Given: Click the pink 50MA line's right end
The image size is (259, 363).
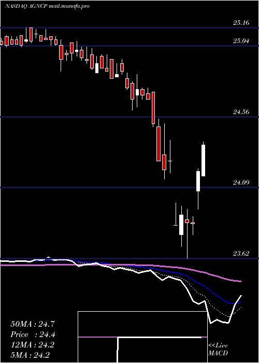Looking at the screenshot, I should pyautogui.click(x=240, y=281).
